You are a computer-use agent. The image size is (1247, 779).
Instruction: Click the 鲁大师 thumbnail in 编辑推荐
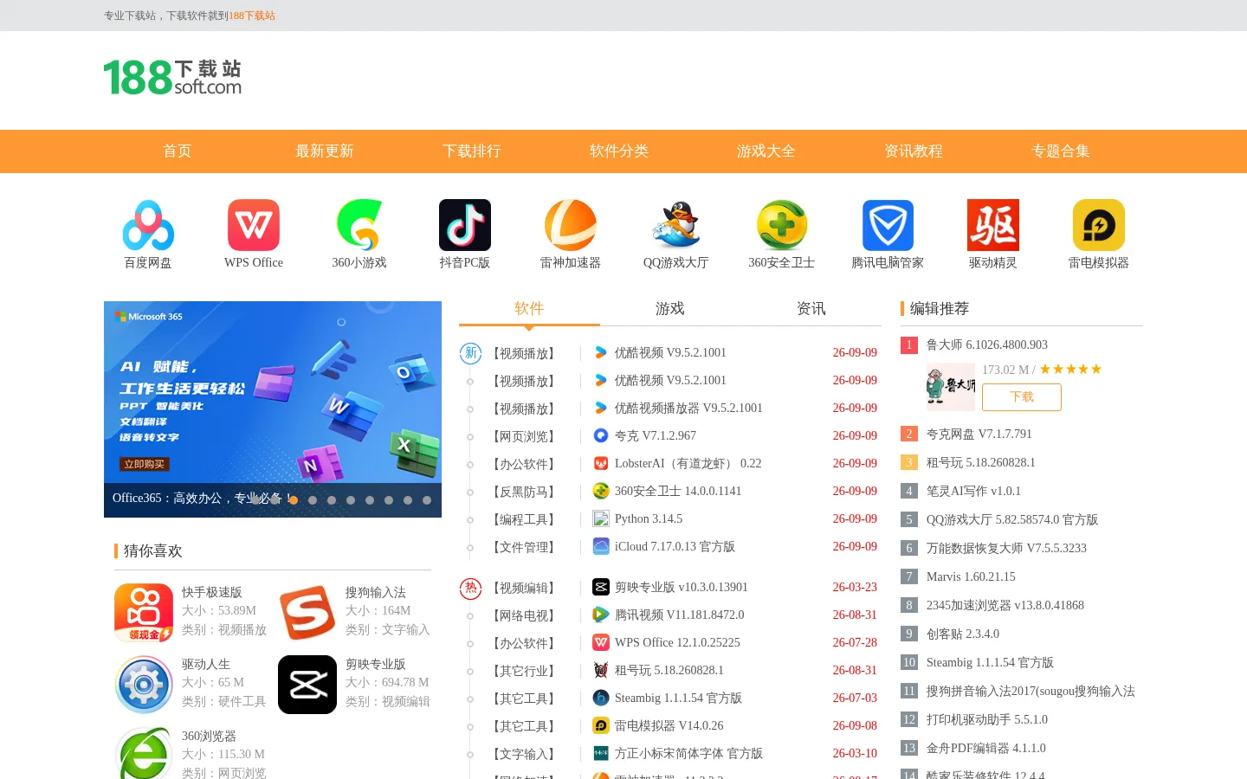tap(950, 386)
